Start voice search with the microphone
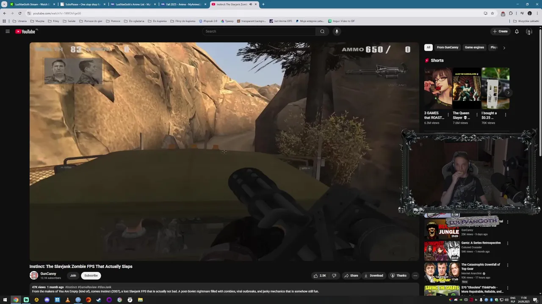Screen dimensions: 542x304 pos(337,31)
